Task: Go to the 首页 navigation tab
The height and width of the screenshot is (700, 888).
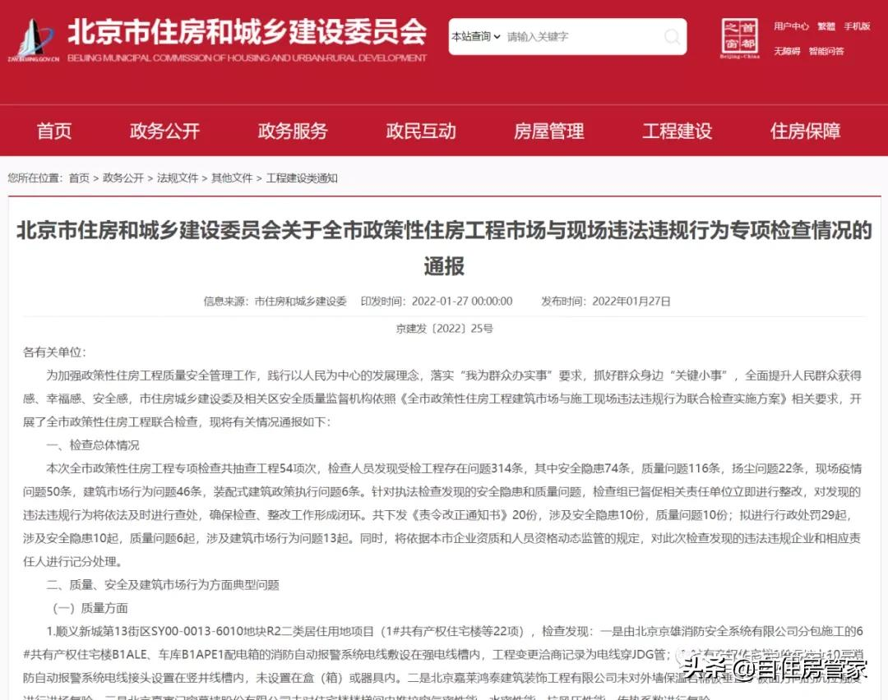Action: (54, 131)
